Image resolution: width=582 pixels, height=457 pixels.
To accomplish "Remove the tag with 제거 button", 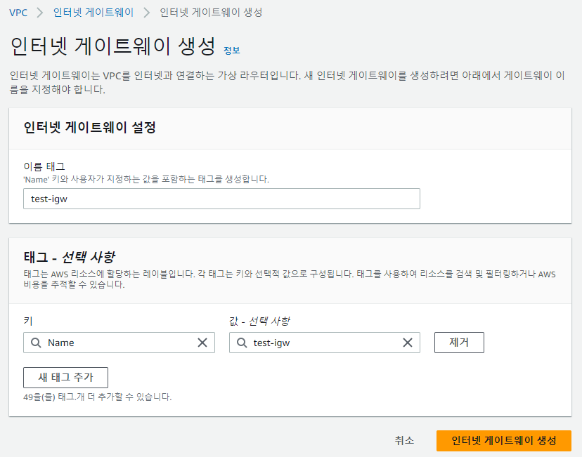I will [459, 343].
